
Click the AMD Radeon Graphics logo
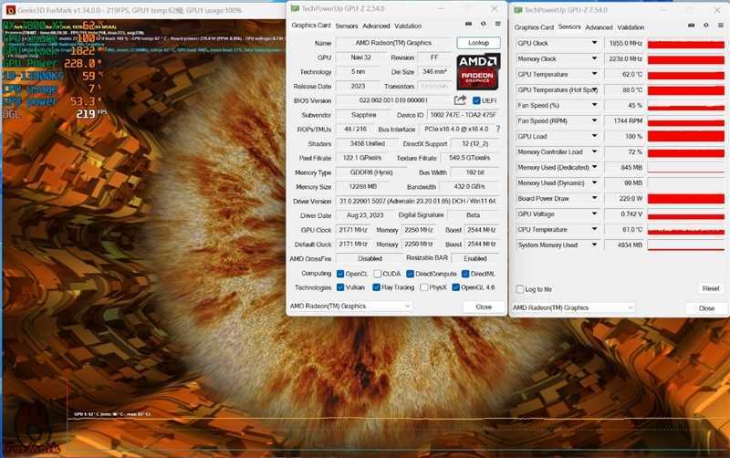(478, 71)
